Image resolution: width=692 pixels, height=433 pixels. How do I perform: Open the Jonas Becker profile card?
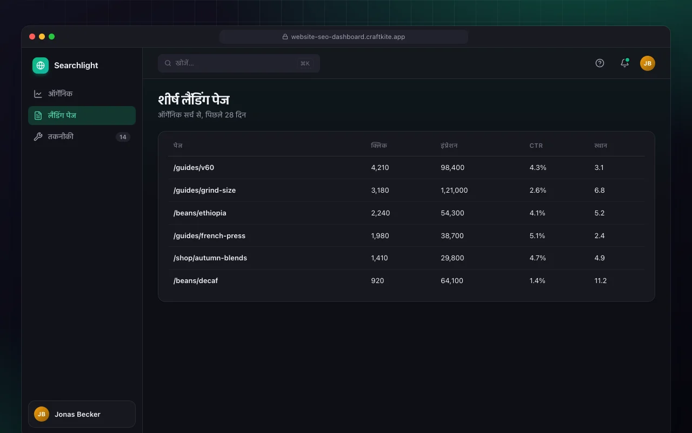pos(82,414)
